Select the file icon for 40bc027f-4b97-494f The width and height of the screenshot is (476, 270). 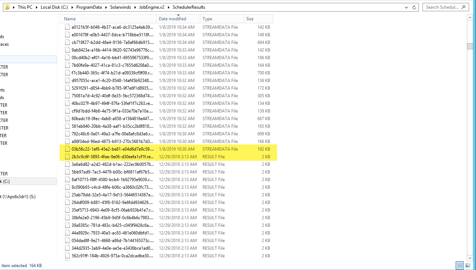coord(67,103)
